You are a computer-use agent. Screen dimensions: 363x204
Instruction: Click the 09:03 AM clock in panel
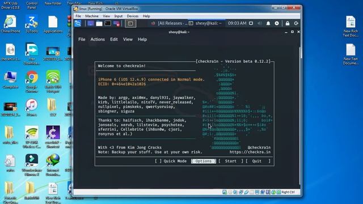coord(237,23)
